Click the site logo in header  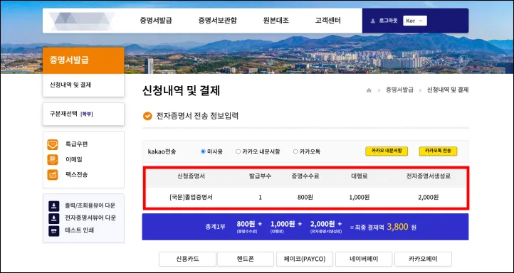[82, 21]
